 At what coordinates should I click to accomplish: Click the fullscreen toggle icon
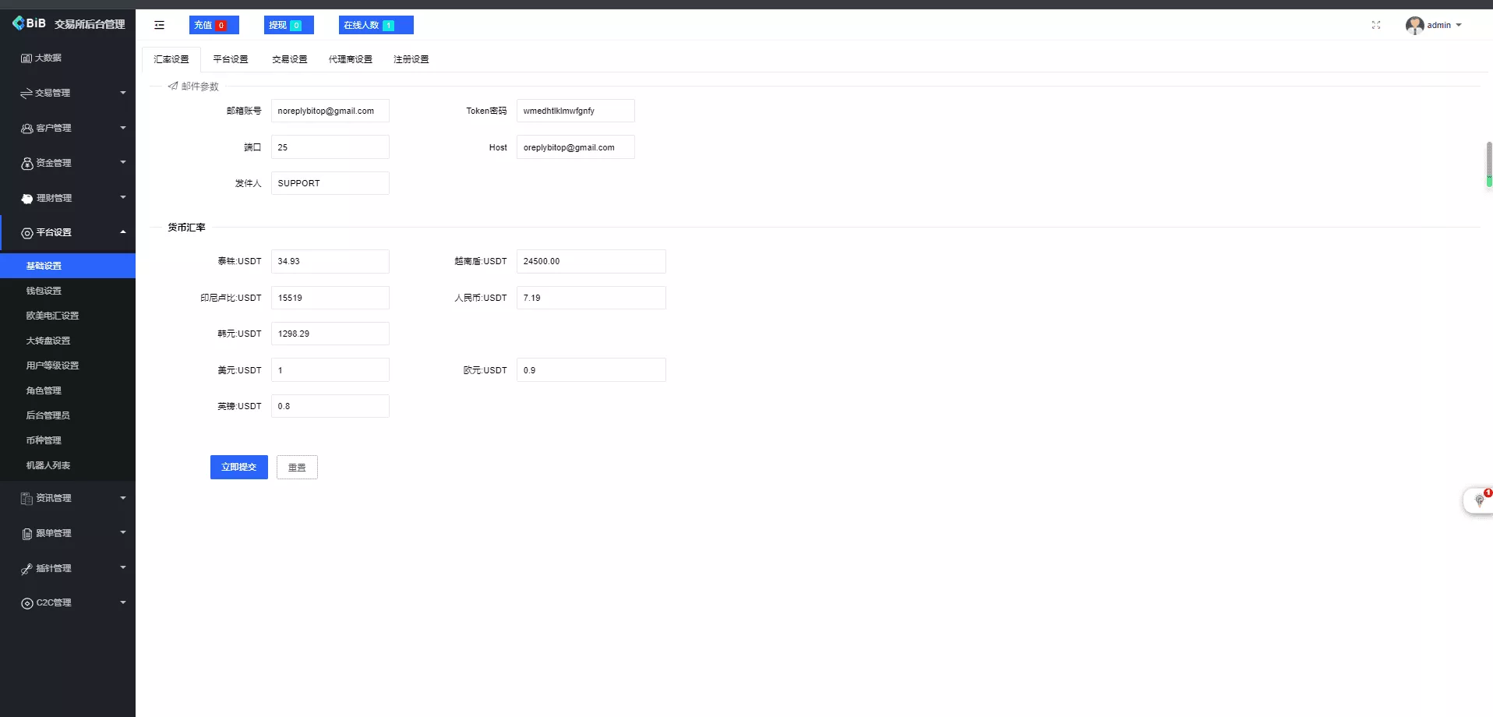tap(1376, 25)
